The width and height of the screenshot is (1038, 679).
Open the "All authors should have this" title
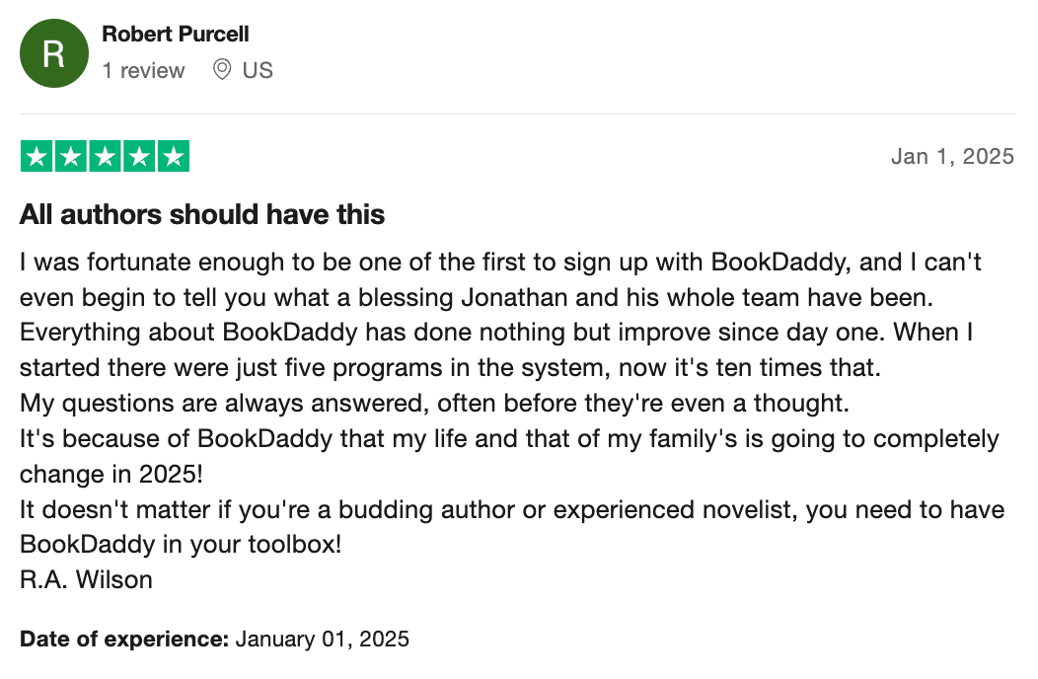click(x=202, y=214)
